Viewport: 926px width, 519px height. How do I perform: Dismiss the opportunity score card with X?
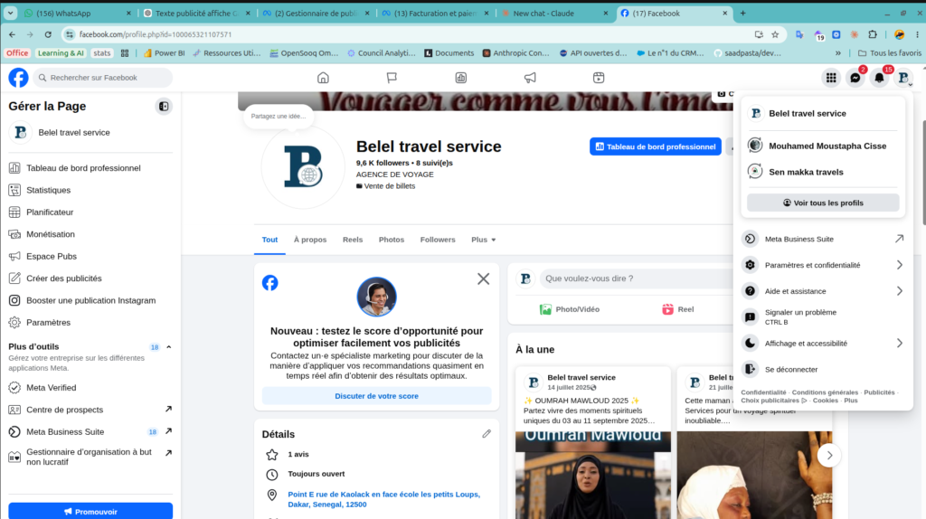483,278
